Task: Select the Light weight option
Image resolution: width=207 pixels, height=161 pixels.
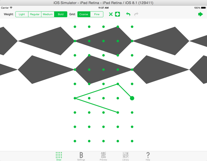Action: 22,14
